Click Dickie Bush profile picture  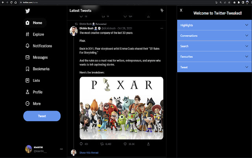pyautogui.click(x=74, y=31)
